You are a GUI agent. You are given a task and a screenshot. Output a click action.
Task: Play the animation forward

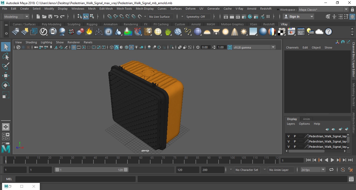(x=332, y=160)
